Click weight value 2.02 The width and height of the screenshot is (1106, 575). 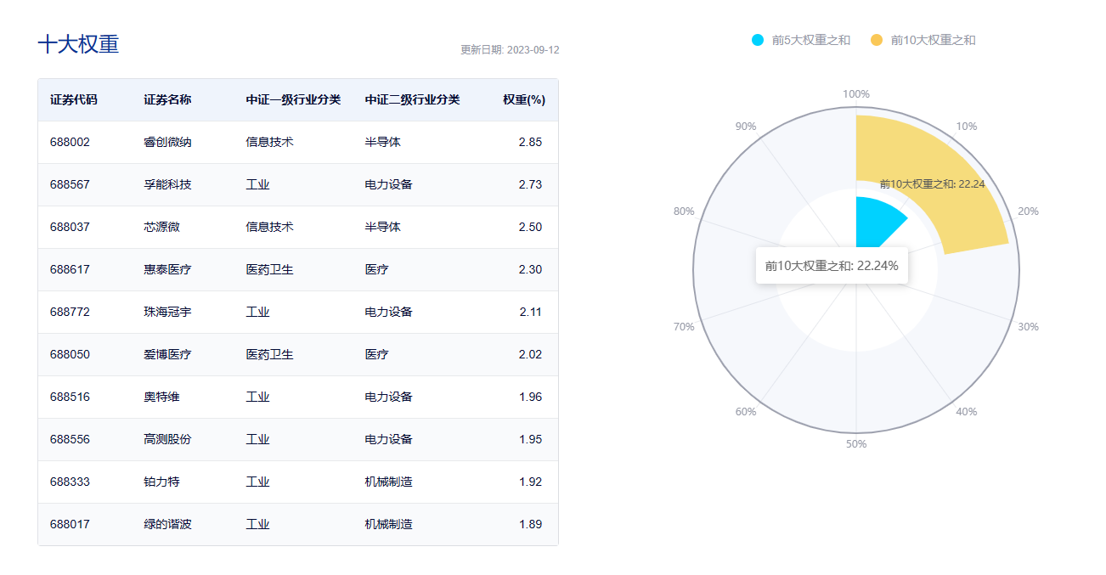(530, 354)
